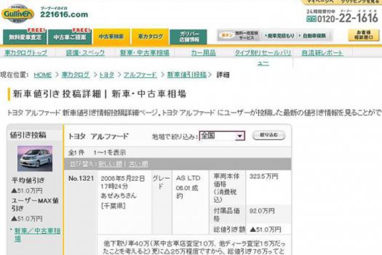This screenshot has width=382, height=255.
Task: Click the 323.5万円 vehicle price value
Action: tap(264, 176)
